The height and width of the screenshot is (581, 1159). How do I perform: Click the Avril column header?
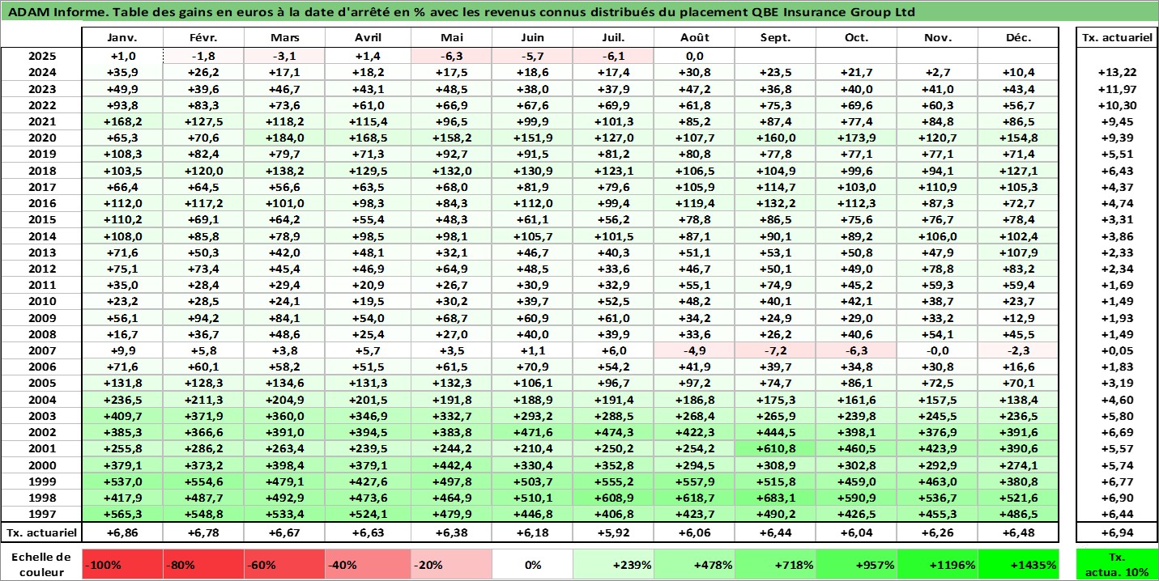pos(368,38)
